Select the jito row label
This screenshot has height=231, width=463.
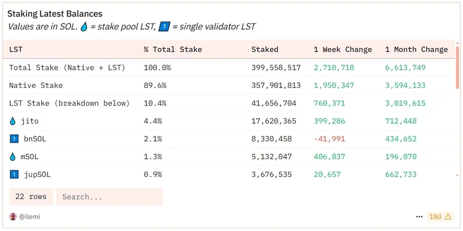pyautogui.click(x=30, y=121)
